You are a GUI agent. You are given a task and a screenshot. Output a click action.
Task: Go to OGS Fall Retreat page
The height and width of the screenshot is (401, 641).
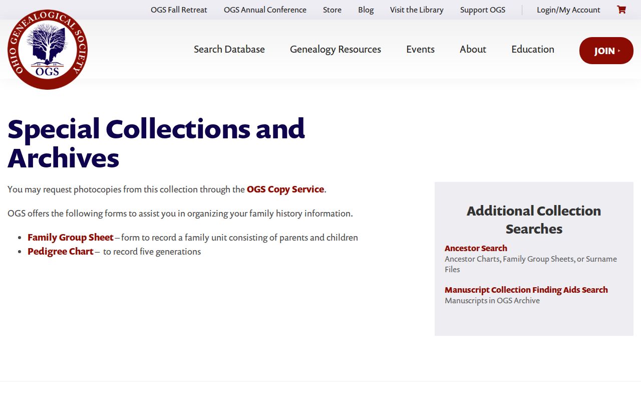click(x=179, y=10)
